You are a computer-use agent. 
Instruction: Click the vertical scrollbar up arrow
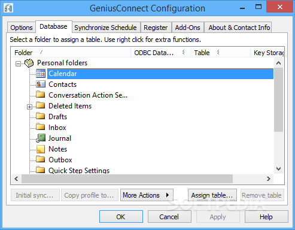[279, 63]
